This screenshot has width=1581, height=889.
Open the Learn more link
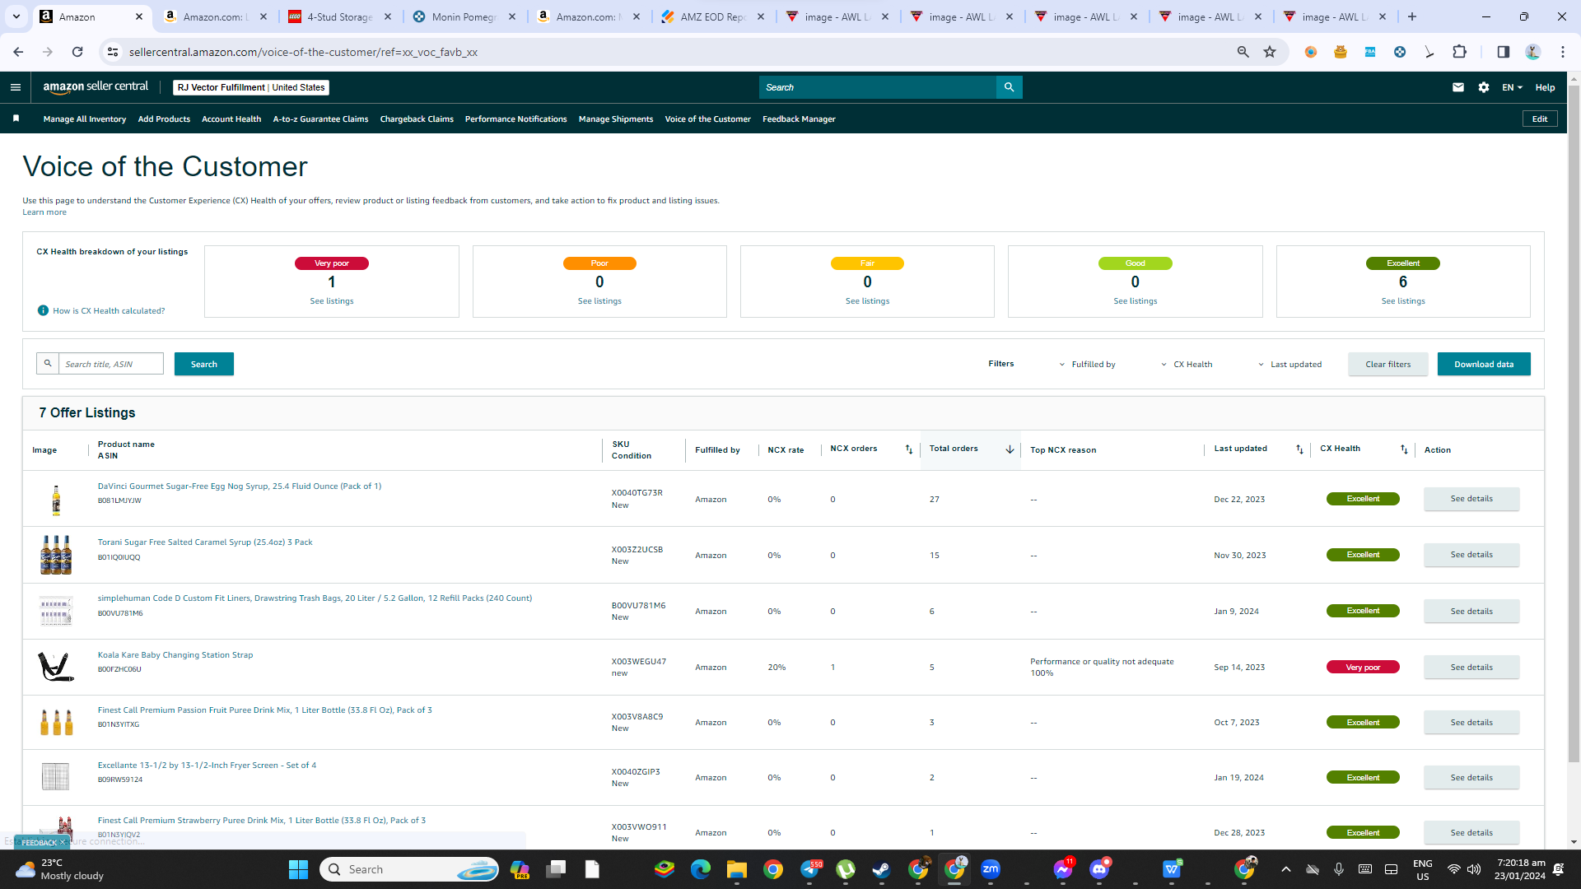click(44, 212)
